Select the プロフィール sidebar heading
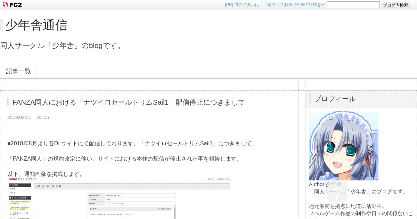 [x=335, y=99]
